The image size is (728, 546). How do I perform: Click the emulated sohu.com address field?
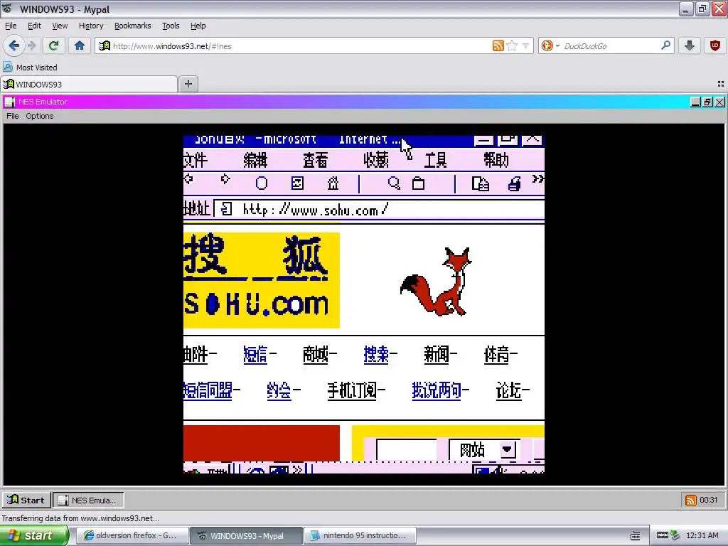[x=379, y=210]
